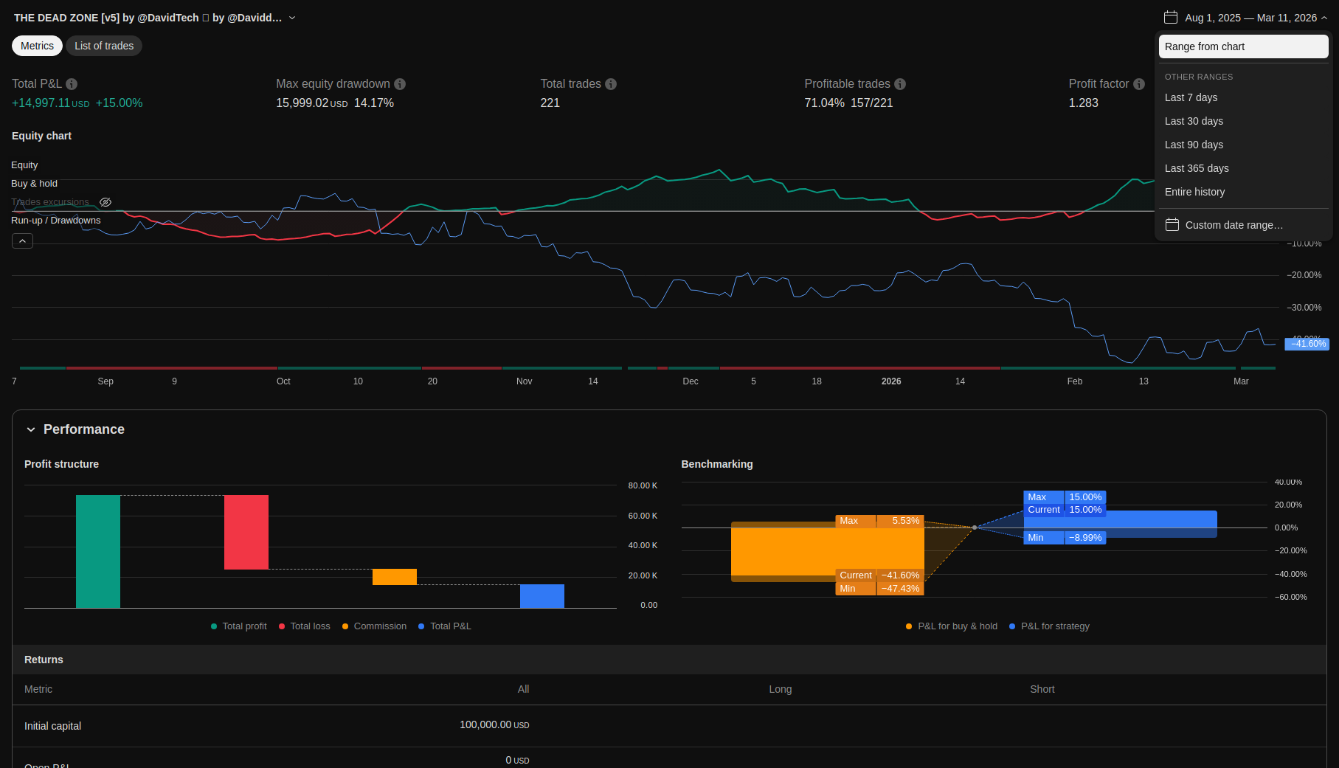
Task: Click info icon next to Total P&L
Action: [72, 84]
